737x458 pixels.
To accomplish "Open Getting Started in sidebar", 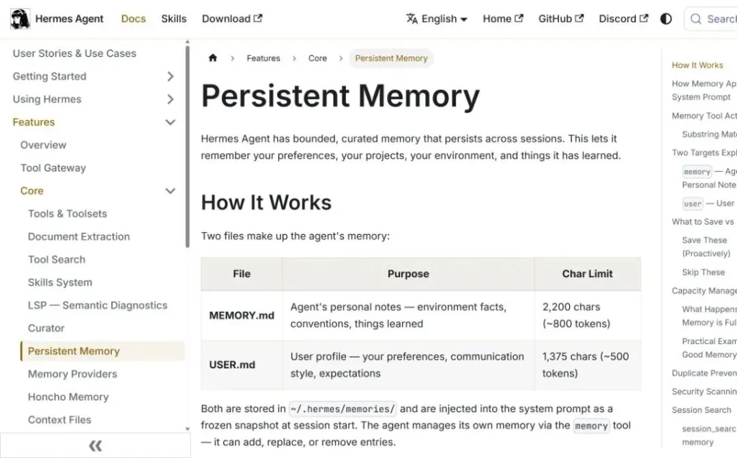I will pos(49,76).
